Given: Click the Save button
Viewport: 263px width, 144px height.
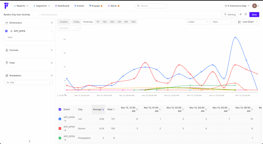Looking at the screenshot, I should pyautogui.click(x=254, y=15).
